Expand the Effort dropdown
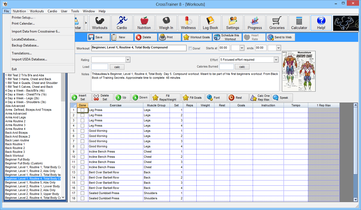 pyautogui.click(x=276, y=60)
